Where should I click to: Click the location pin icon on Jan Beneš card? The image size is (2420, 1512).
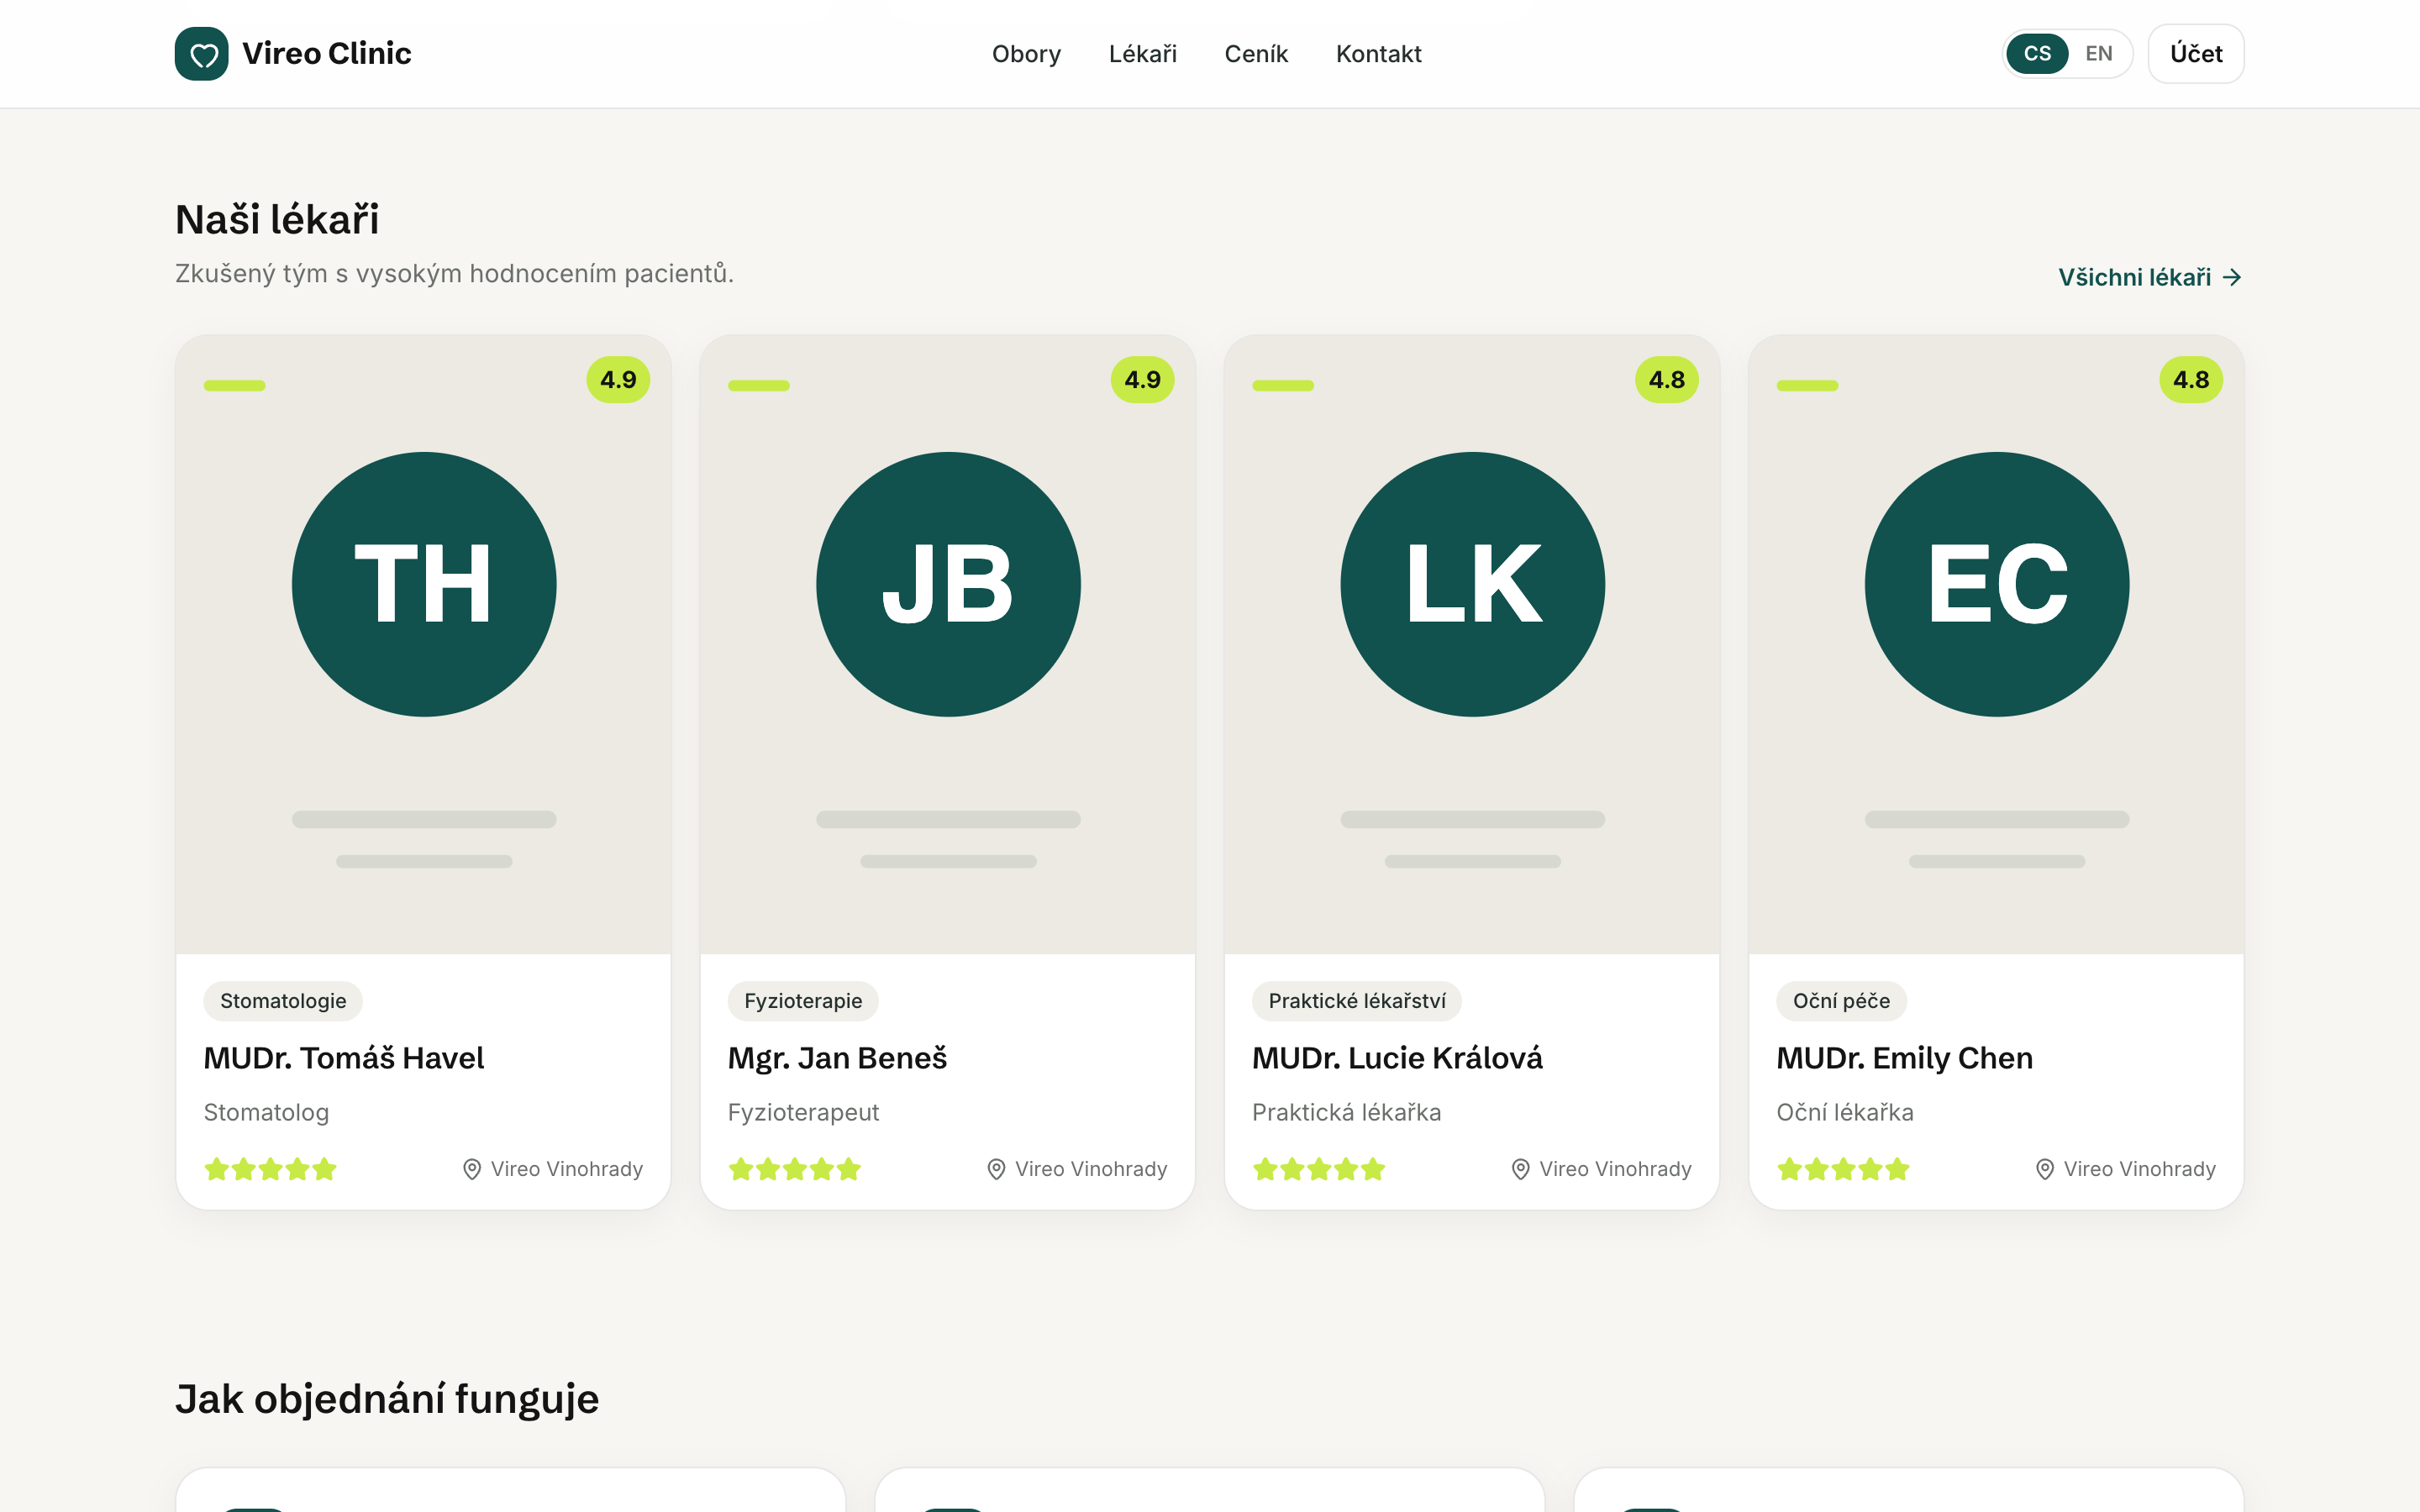coord(996,1169)
